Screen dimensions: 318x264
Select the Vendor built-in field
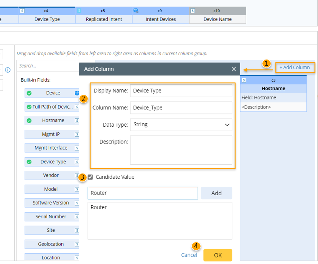tap(51, 175)
